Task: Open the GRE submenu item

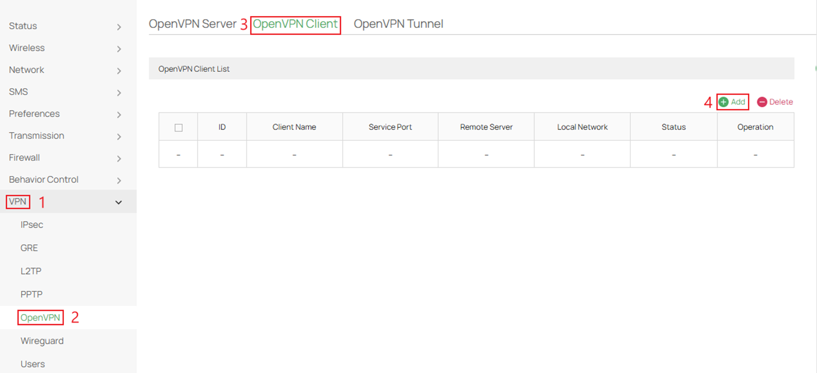Action: coord(29,248)
